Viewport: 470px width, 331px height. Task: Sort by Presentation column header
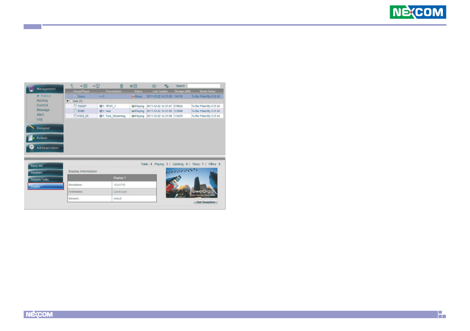[x=114, y=91]
